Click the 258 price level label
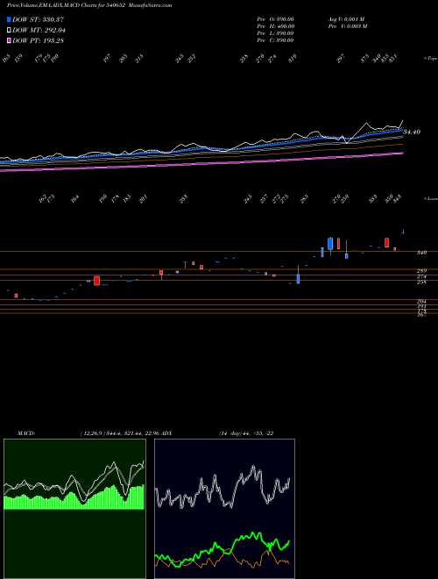 (x=421, y=282)
